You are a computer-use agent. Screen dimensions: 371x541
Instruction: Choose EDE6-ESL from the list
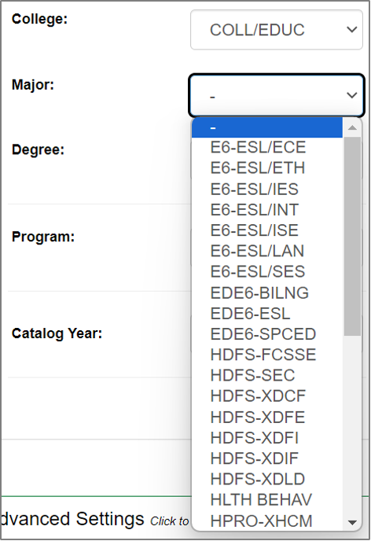(x=267, y=313)
